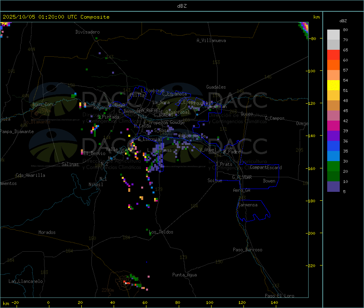Click the red swatch in the dBZ legend
364x308 pixels.
point(333,55)
